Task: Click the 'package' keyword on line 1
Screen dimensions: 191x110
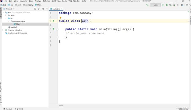Action: (65, 13)
